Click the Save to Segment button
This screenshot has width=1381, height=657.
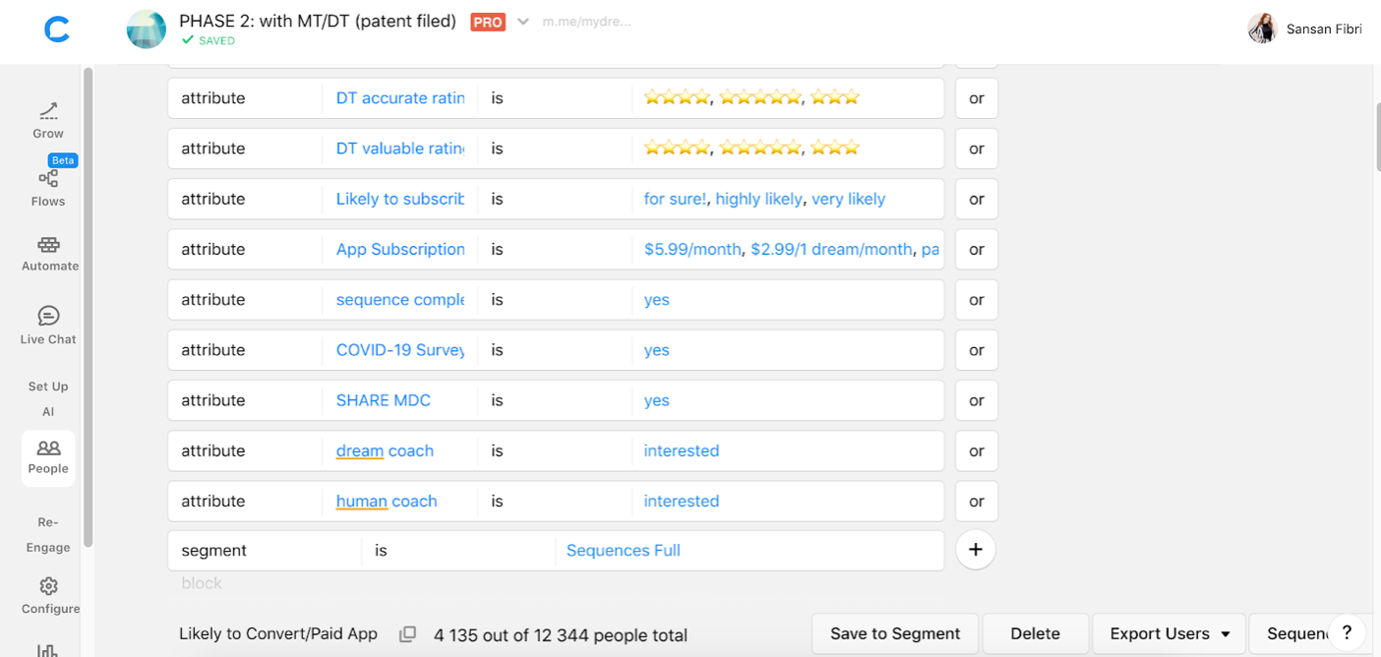[x=894, y=634]
